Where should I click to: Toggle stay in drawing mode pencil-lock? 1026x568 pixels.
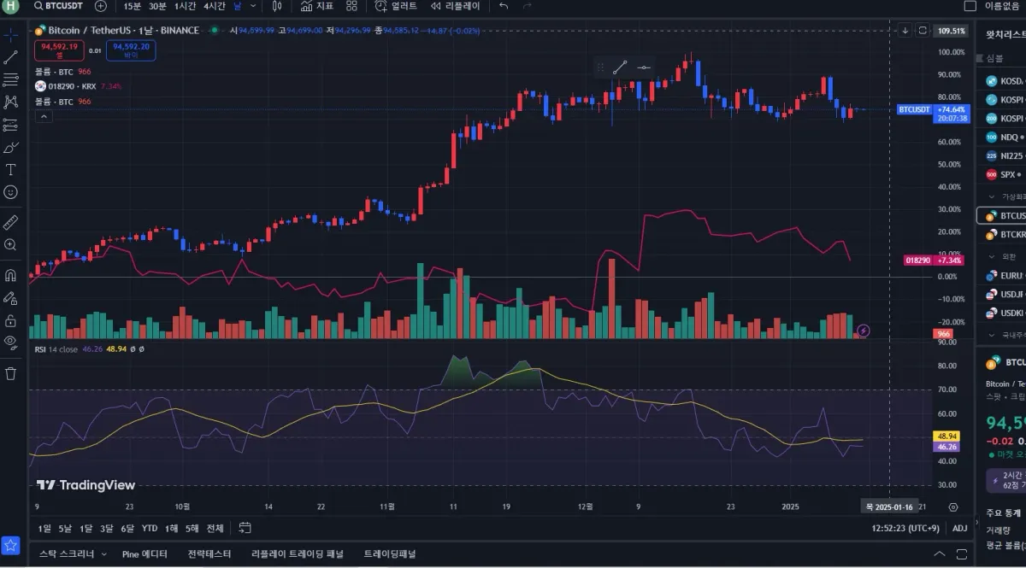click(10, 298)
